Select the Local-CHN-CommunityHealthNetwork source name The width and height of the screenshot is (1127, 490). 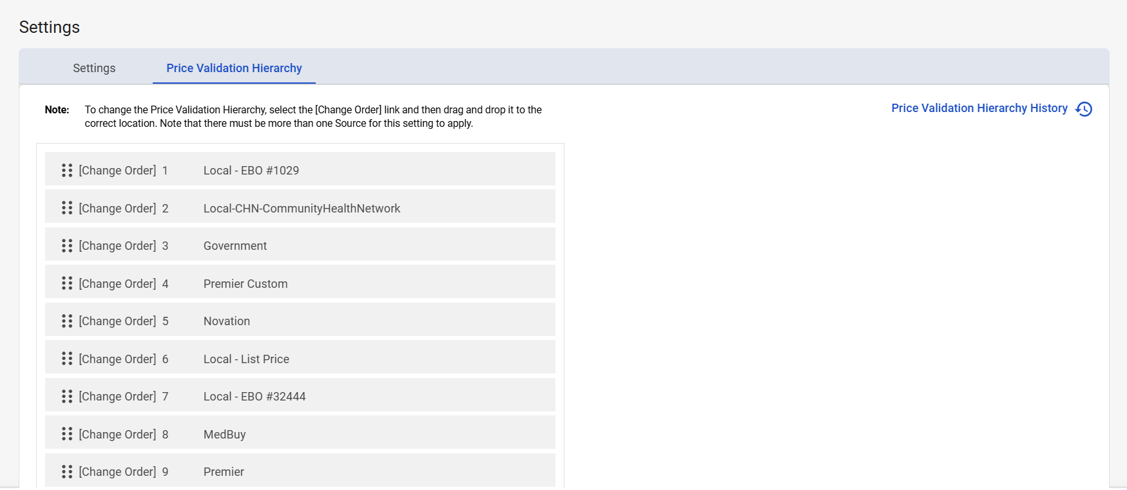302,209
